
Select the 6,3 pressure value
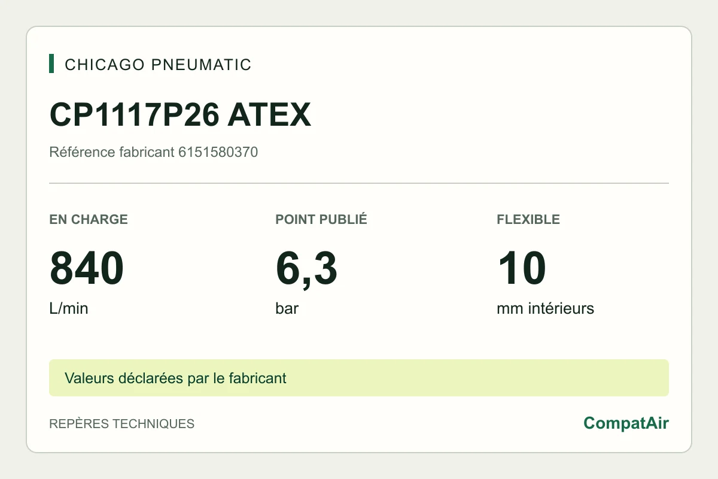click(306, 269)
